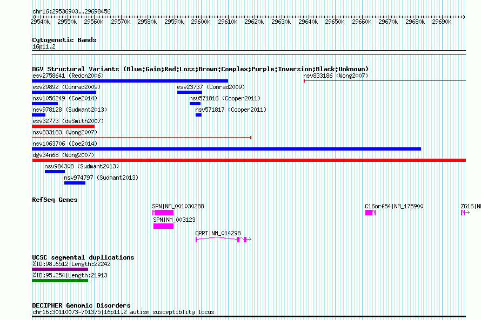Click the 29620k ruler tick label

(254, 22)
